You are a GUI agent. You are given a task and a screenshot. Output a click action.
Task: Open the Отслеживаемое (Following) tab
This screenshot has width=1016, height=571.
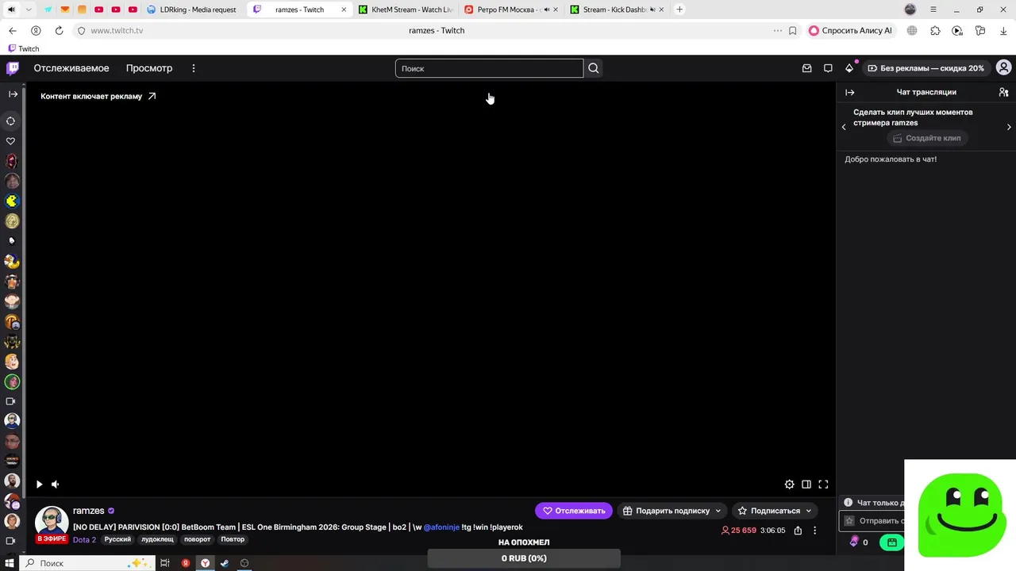pyautogui.click(x=71, y=68)
